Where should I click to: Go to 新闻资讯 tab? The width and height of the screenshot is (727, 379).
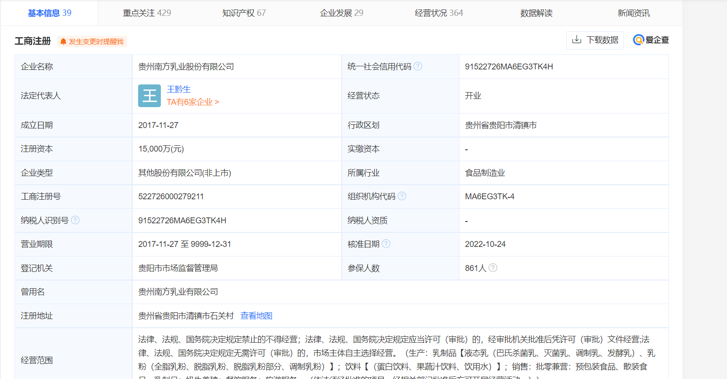pyautogui.click(x=633, y=13)
